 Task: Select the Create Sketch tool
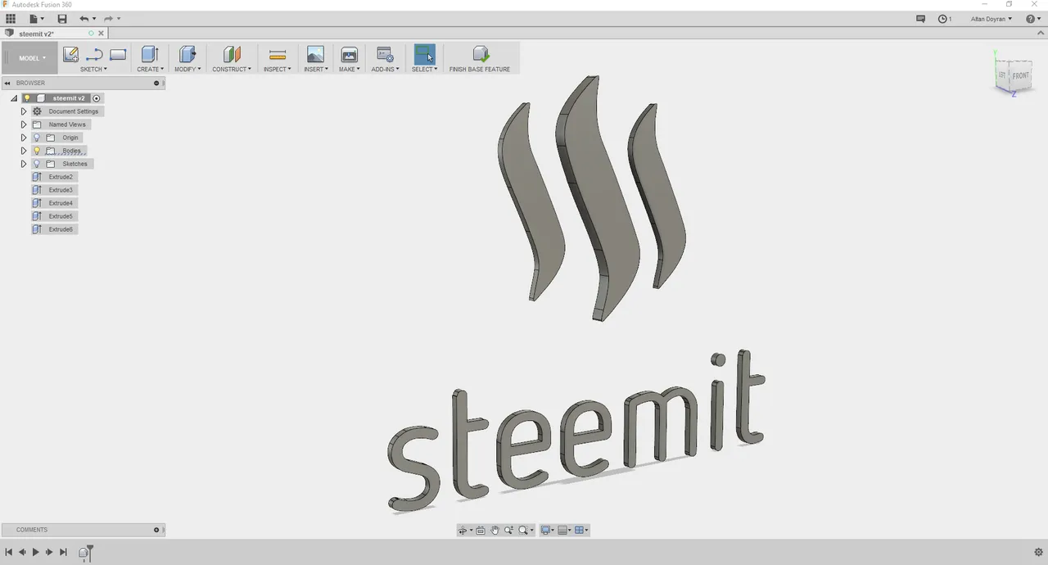(70, 55)
